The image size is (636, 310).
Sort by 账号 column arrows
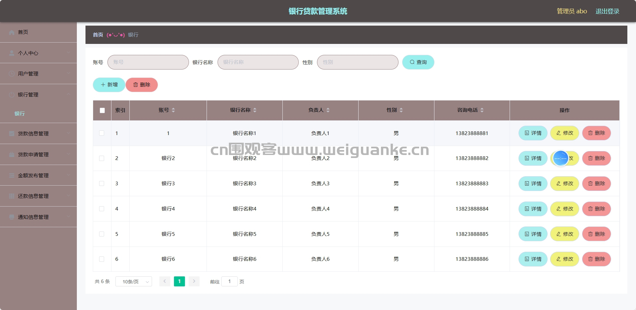[173, 110]
